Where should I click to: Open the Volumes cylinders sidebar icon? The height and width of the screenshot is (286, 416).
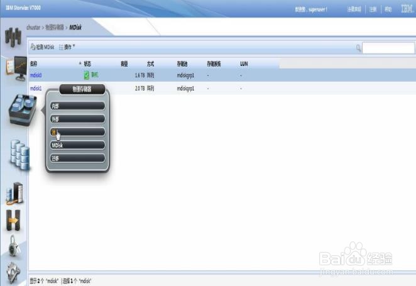click(x=20, y=155)
